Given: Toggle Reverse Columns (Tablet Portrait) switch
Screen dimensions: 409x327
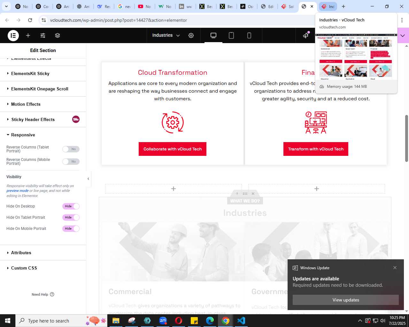Looking at the screenshot, I should coord(71,149).
